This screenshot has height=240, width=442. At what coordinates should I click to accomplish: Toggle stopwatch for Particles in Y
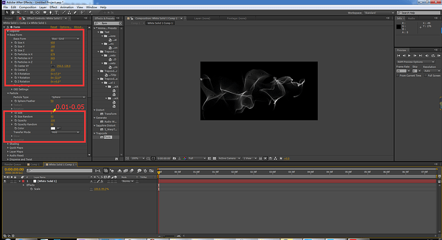(15, 58)
